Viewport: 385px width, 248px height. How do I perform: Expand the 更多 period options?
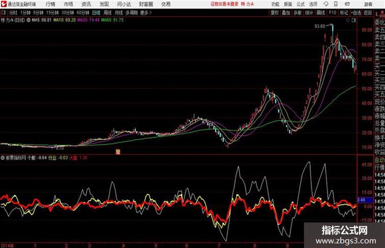click(145, 13)
